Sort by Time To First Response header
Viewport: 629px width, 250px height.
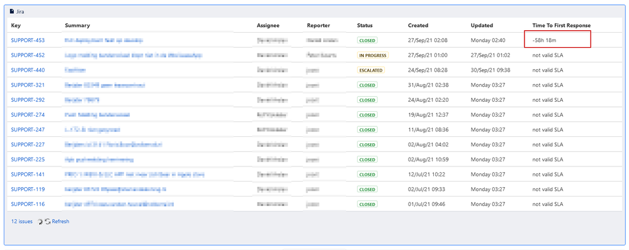(561, 25)
